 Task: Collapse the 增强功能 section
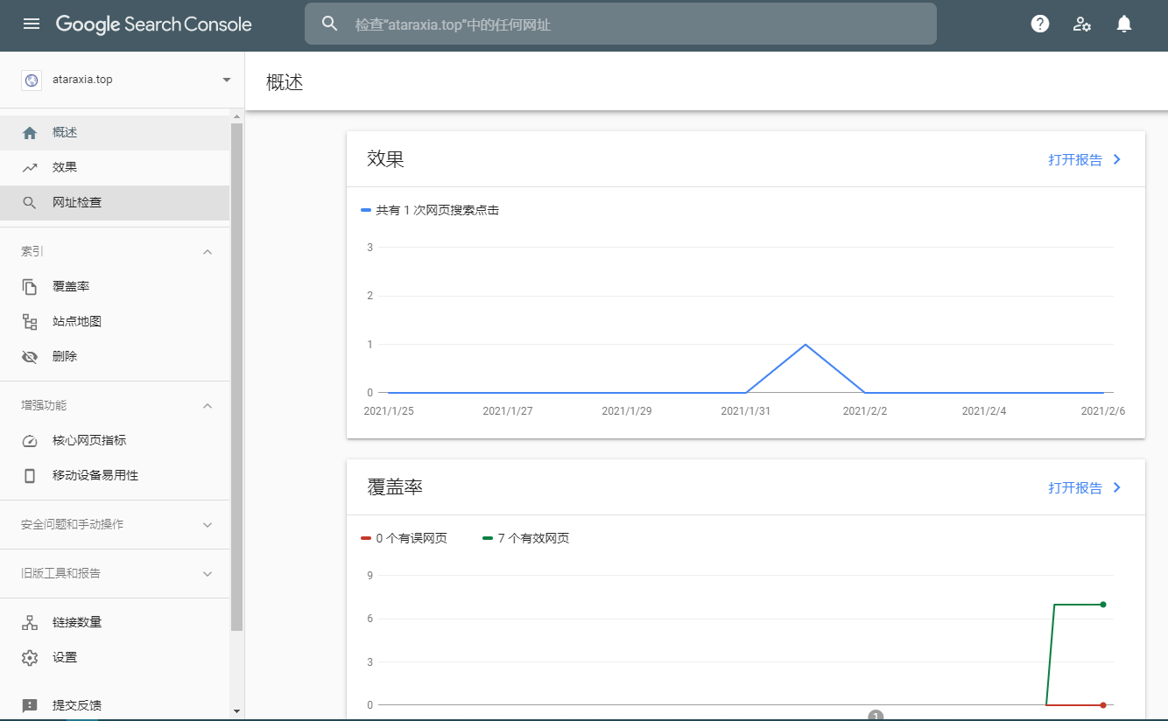[x=208, y=406]
